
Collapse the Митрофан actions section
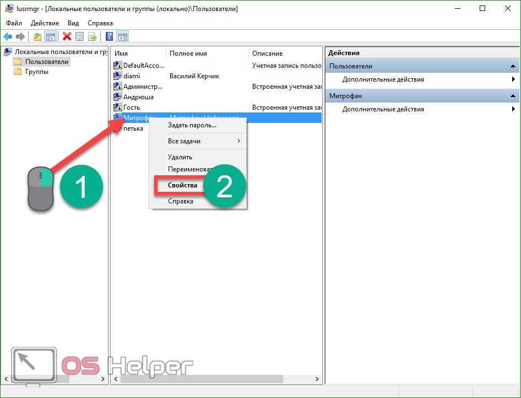point(513,96)
